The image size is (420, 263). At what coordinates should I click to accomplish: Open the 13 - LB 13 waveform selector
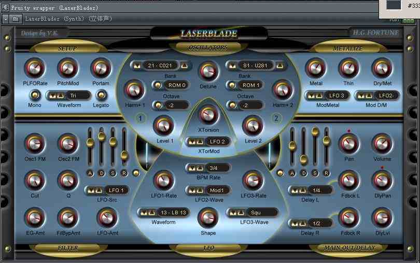[x=164, y=213]
